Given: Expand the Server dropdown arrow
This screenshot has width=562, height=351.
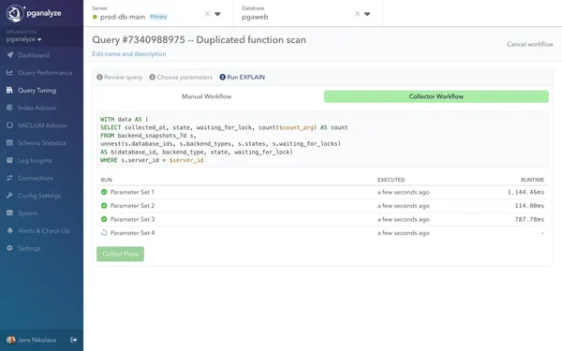Looking at the screenshot, I should click(217, 14).
